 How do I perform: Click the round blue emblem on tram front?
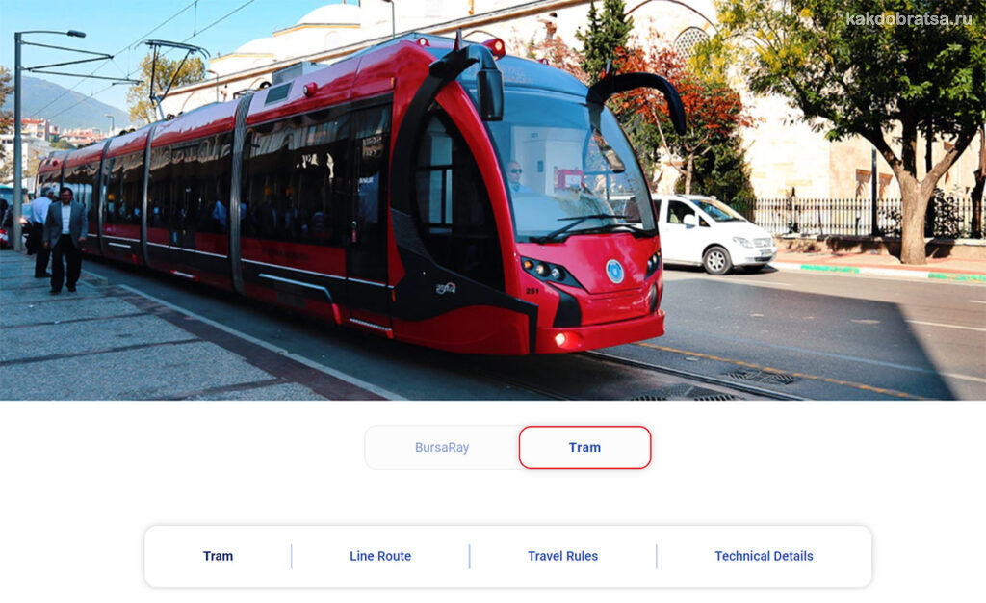tap(614, 271)
